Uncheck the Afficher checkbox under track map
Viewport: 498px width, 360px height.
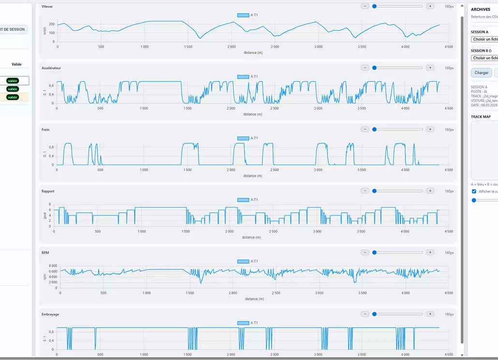pos(474,192)
